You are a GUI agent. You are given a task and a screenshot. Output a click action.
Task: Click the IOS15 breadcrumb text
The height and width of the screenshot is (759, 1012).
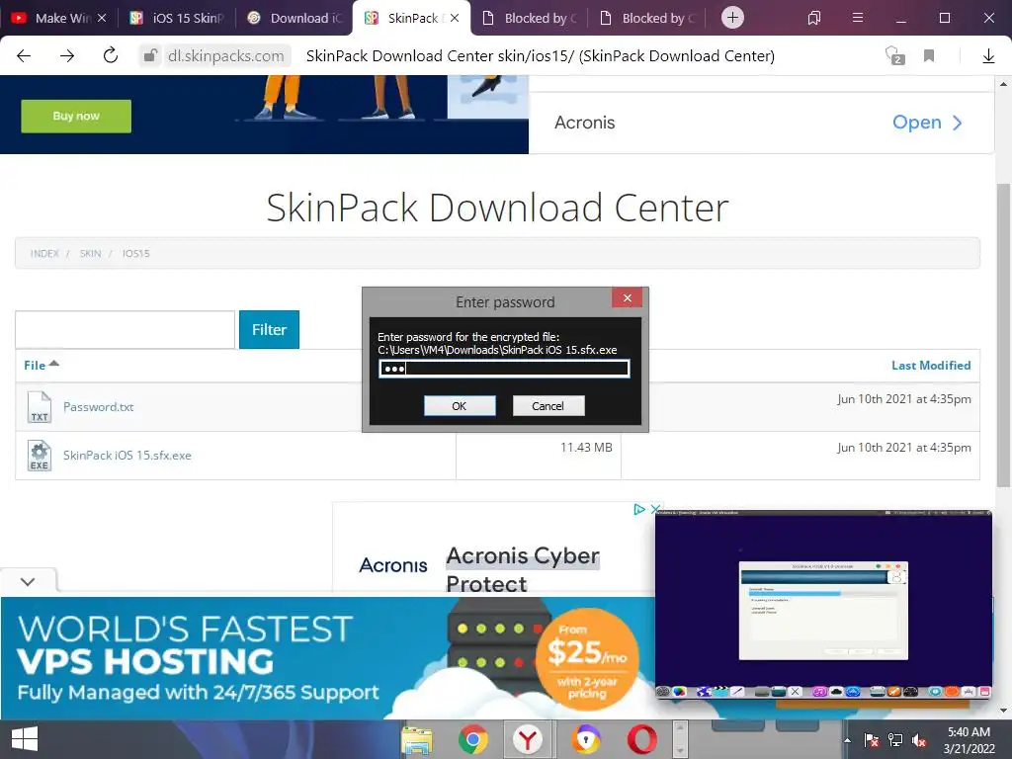tap(136, 254)
